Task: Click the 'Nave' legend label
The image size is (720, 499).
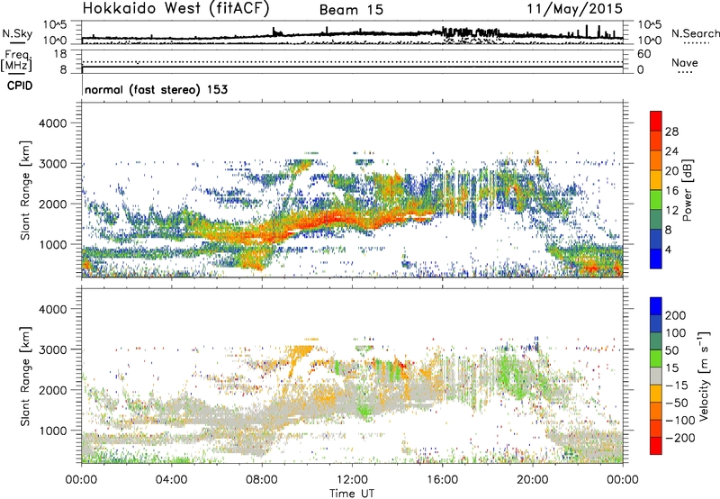Action: pos(684,62)
